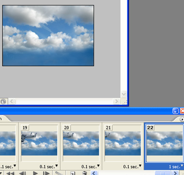Delete selected frame with trash icon
This screenshot has width=184, height=175.
84,173
